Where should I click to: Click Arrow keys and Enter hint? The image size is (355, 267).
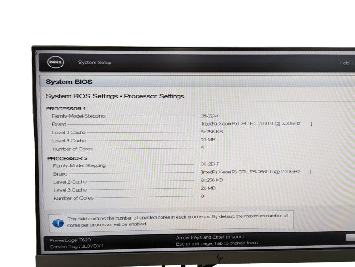click(x=210, y=237)
